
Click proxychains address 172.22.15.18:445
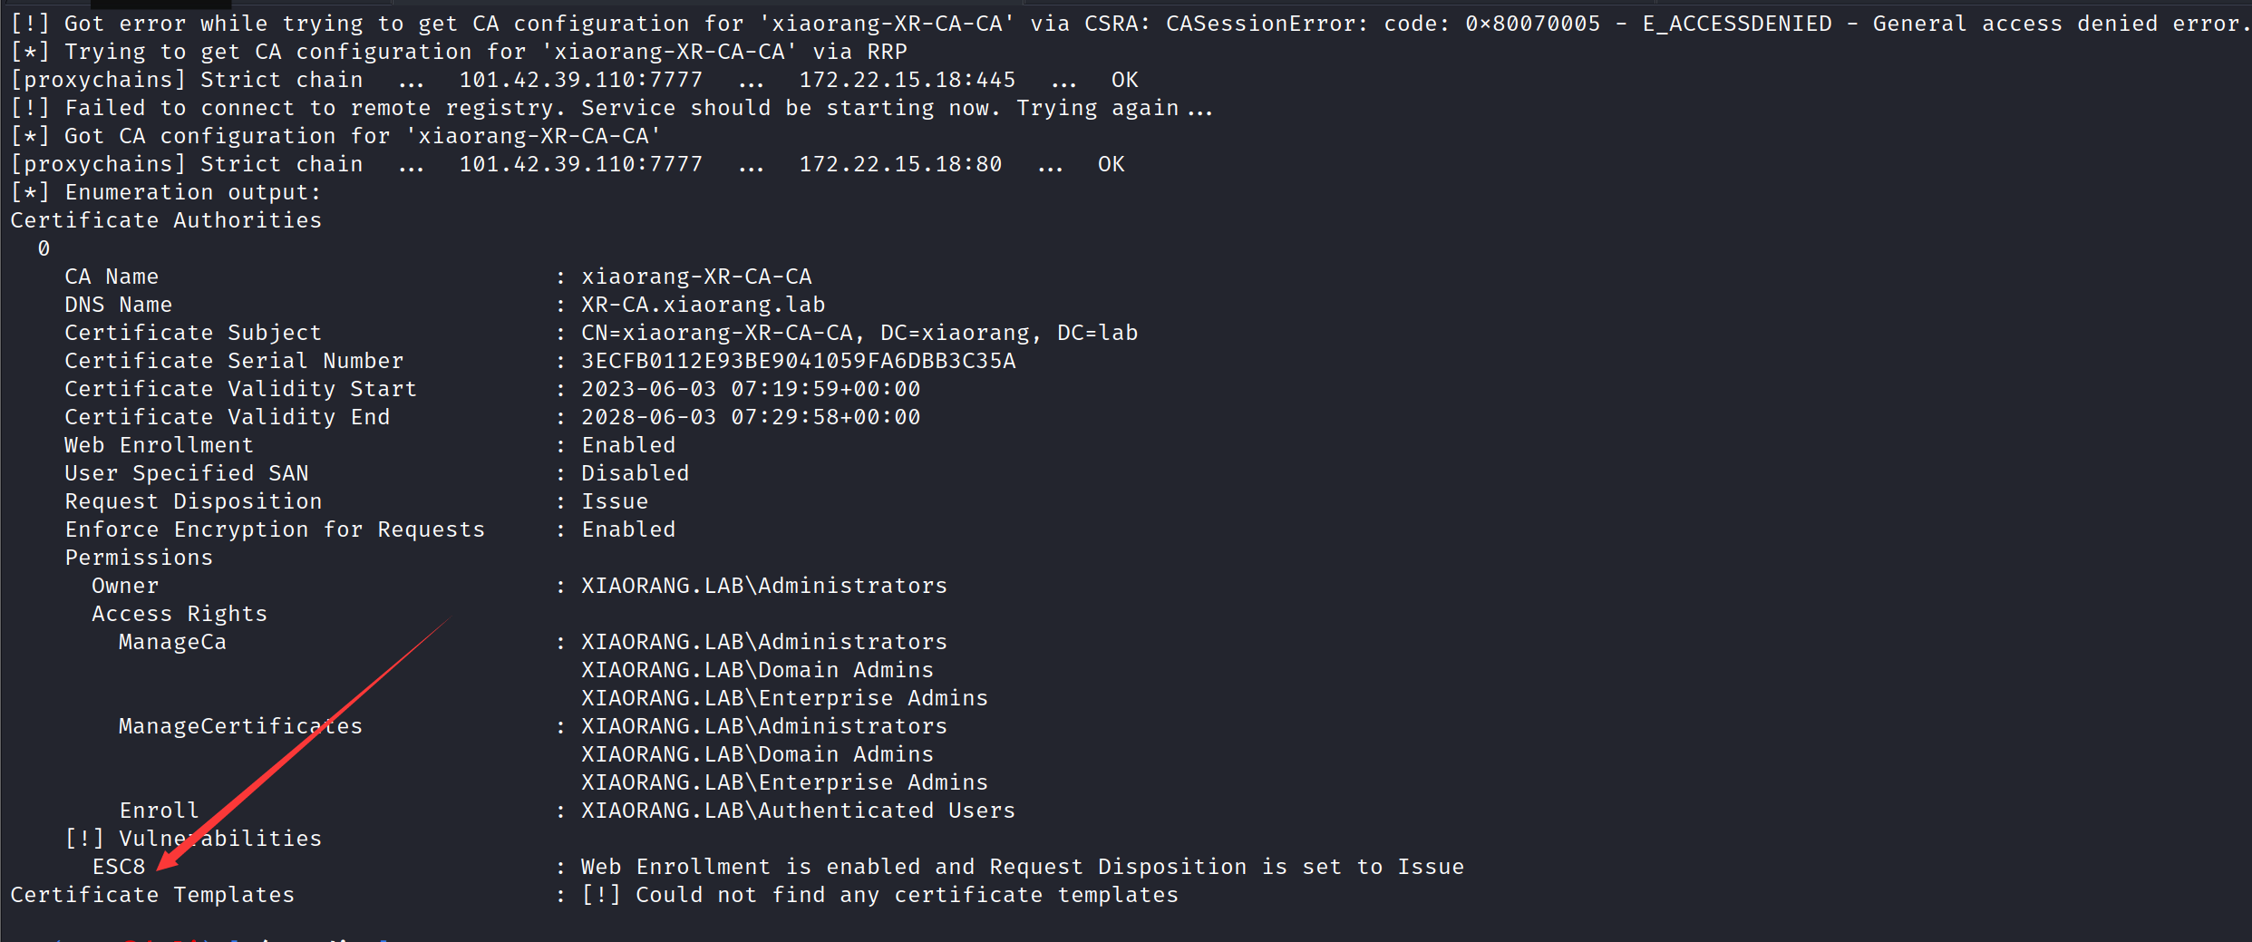tap(907, 80)
